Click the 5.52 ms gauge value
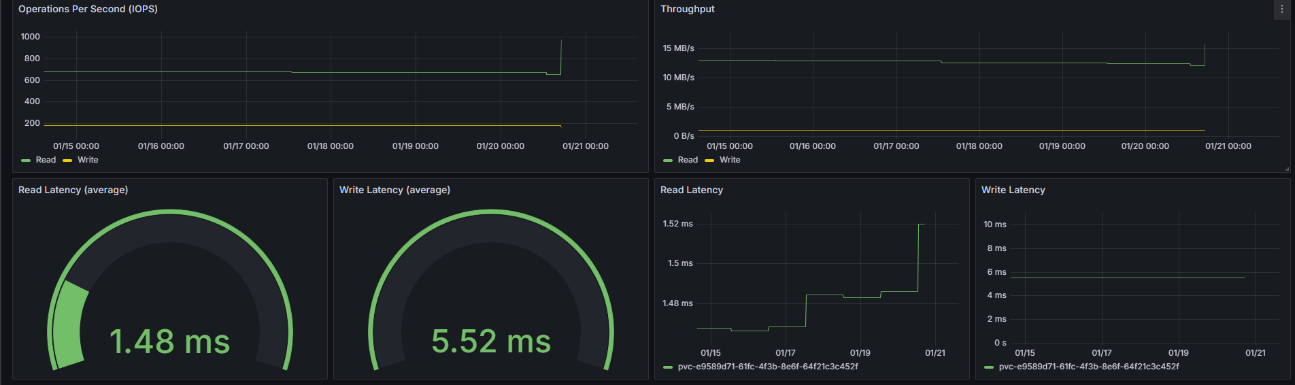1295x385 pixels. [491, 341]
